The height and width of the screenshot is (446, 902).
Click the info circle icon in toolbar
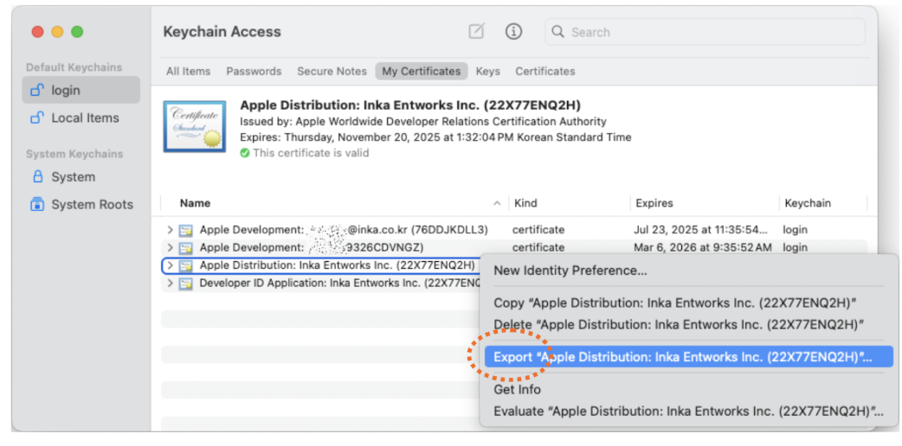[514, 32]
